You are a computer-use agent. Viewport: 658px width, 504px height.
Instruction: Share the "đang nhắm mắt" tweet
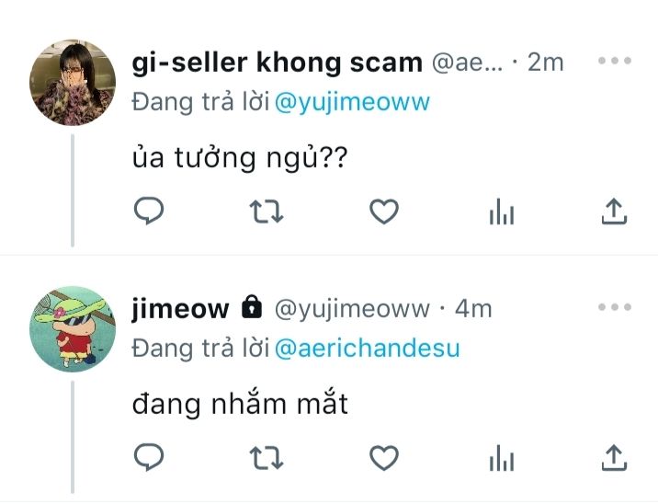(x=614, y=457)
